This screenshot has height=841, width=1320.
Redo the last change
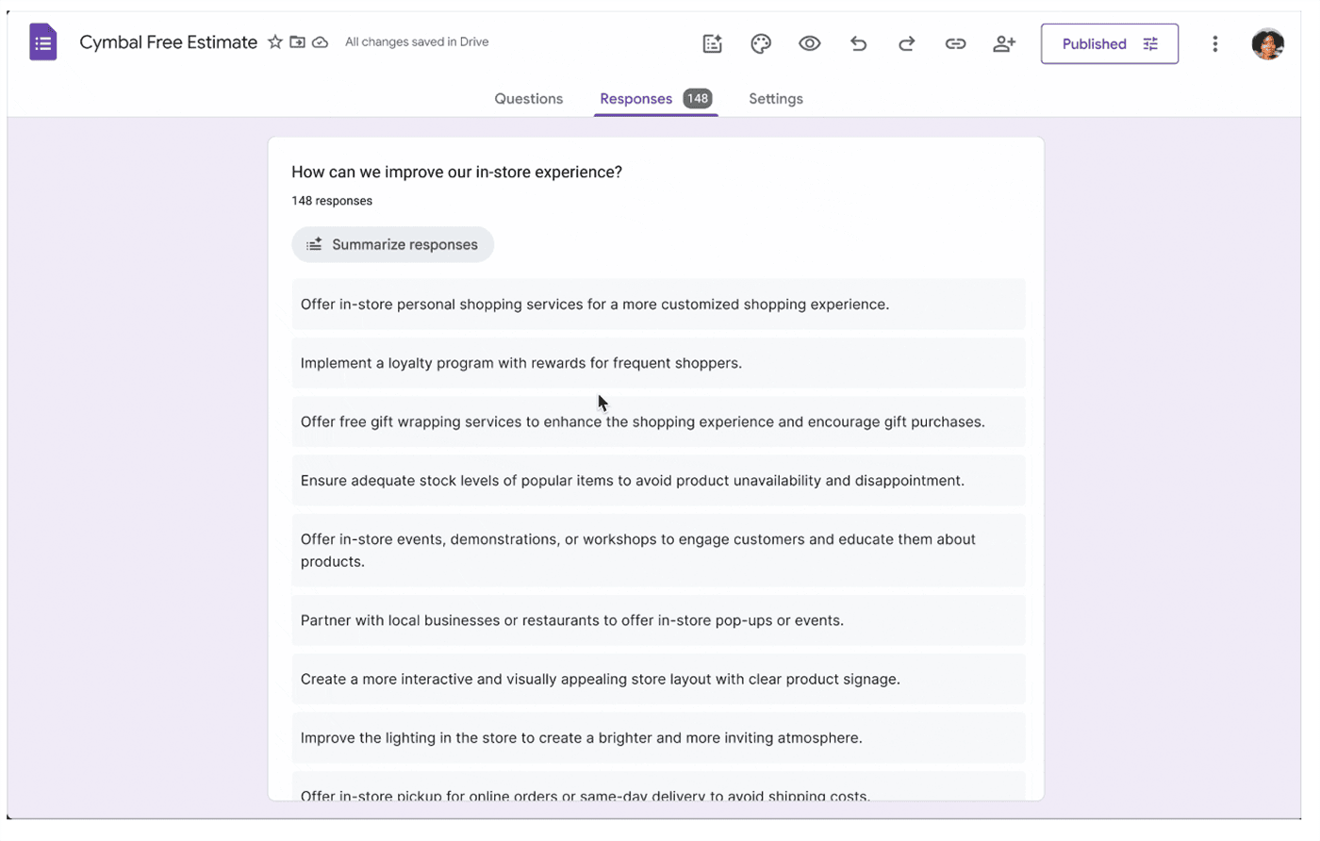pyautogui.click(x=907, y=43)
